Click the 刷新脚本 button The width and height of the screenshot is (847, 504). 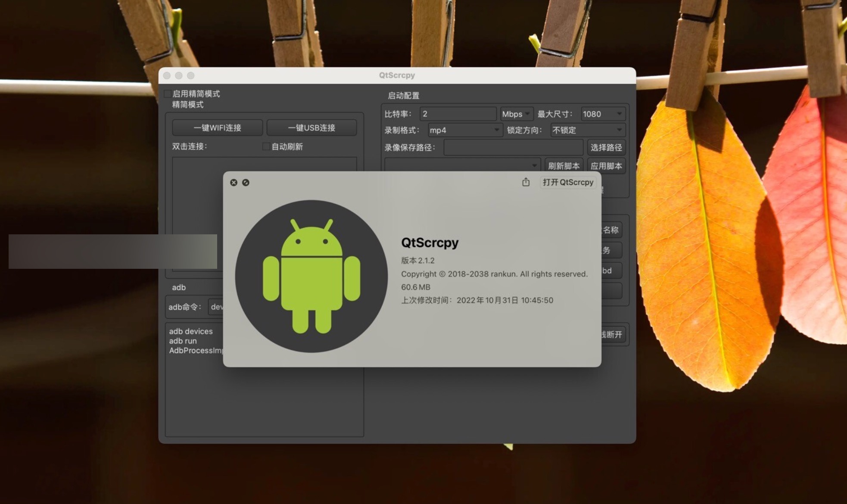(564, 165)
